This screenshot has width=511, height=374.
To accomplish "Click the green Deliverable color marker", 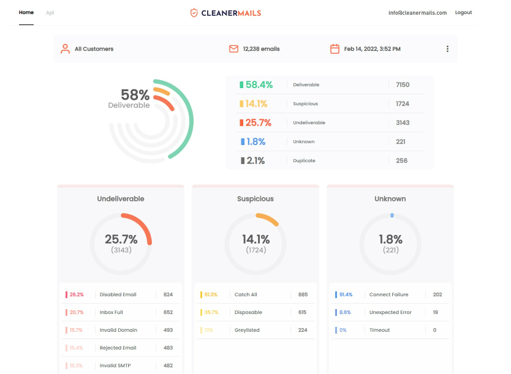I will 241,85.
